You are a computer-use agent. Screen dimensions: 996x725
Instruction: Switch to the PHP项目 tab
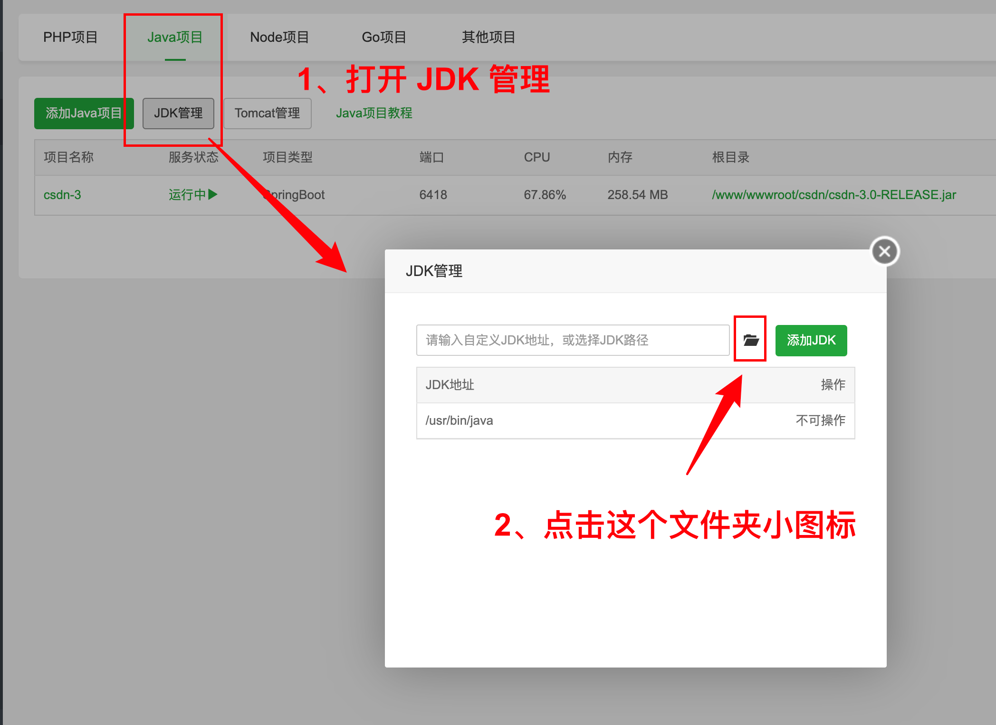click(x=70, y=37)
